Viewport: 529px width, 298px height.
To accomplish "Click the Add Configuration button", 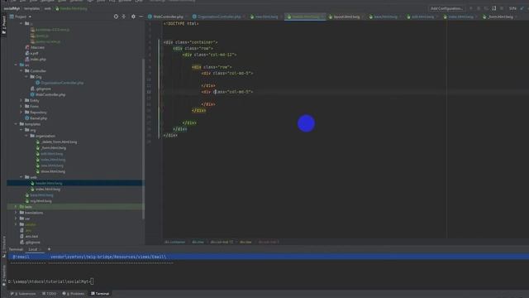I will tap(446, 8).
